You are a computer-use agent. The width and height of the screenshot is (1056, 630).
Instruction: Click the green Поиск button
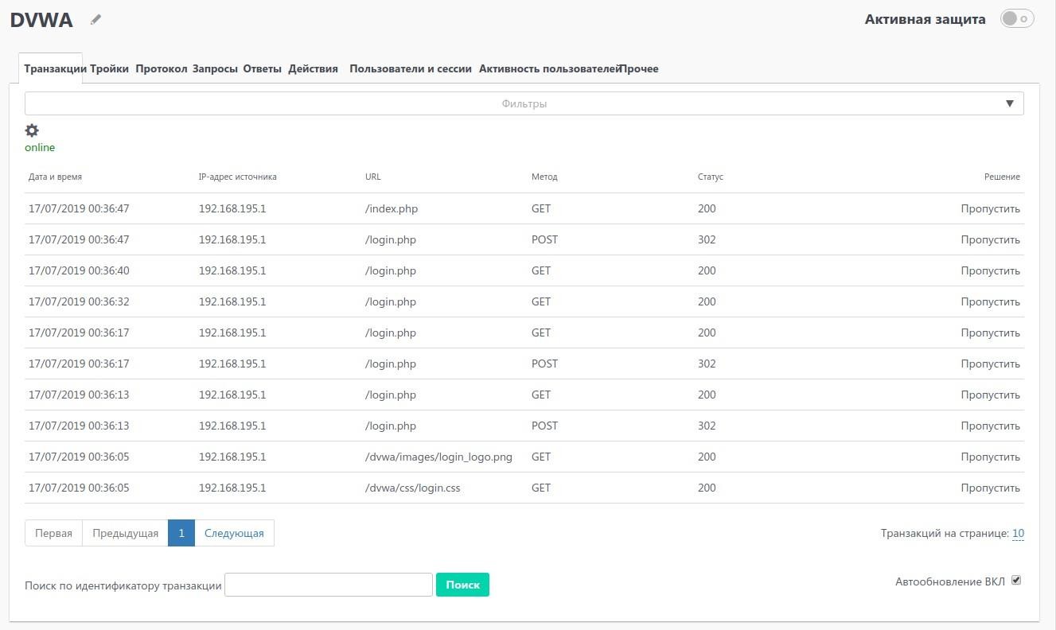(x=462, y=585)
